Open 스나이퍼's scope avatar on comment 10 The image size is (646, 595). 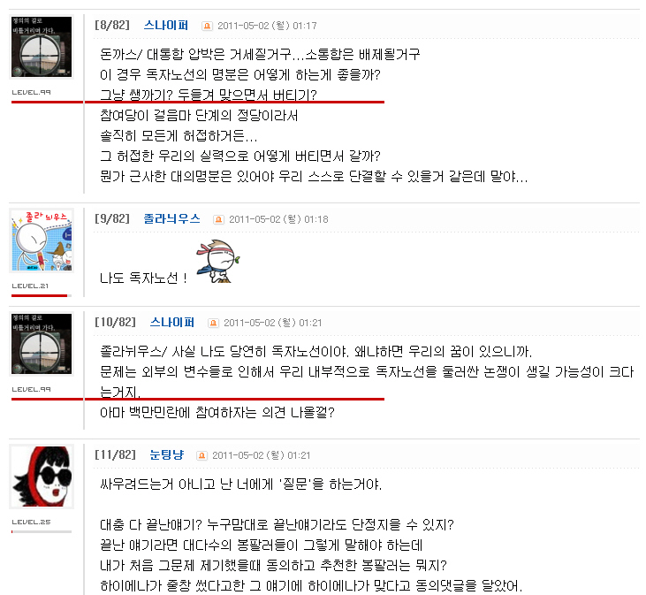coord(42,344)
